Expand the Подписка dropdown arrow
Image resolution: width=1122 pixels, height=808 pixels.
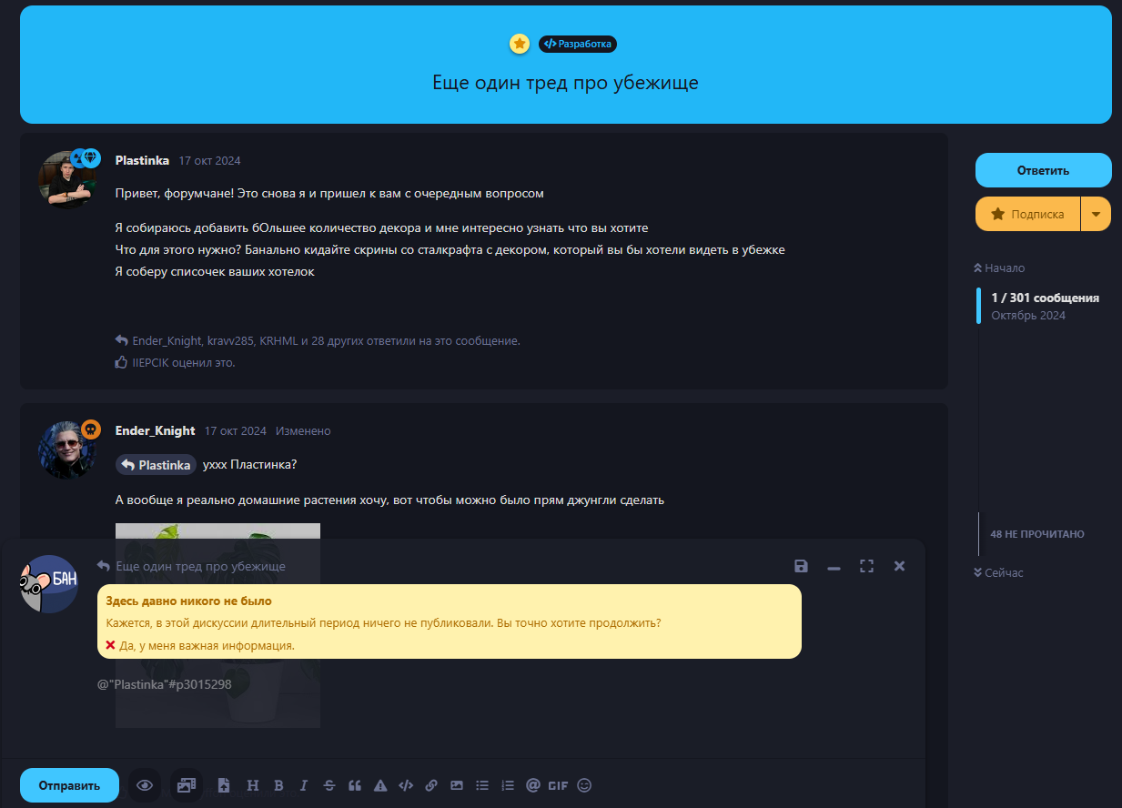point(1096,214)
